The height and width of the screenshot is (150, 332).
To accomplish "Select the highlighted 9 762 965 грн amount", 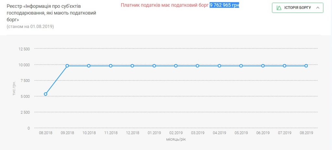I will [224, 5].
